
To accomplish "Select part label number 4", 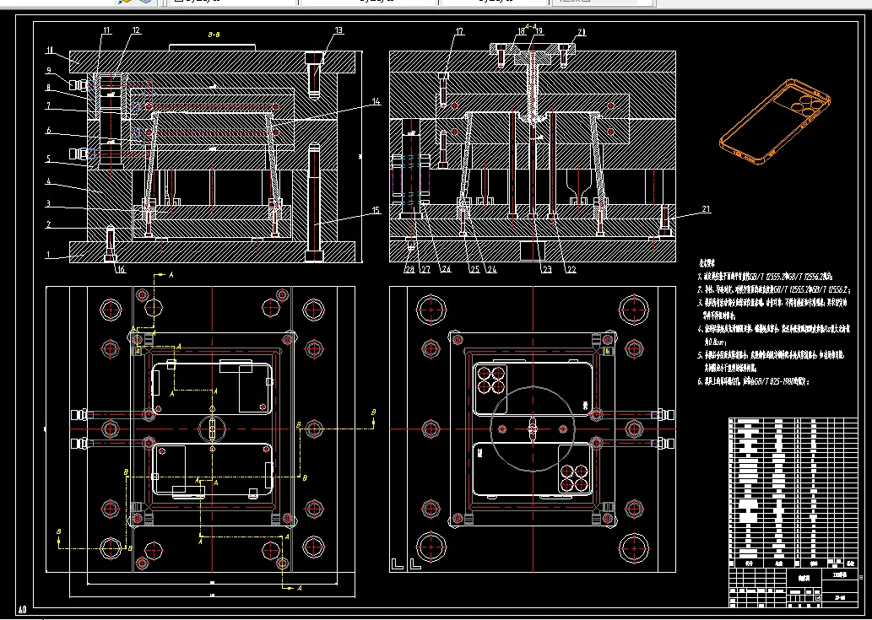I will click(49, 181).
